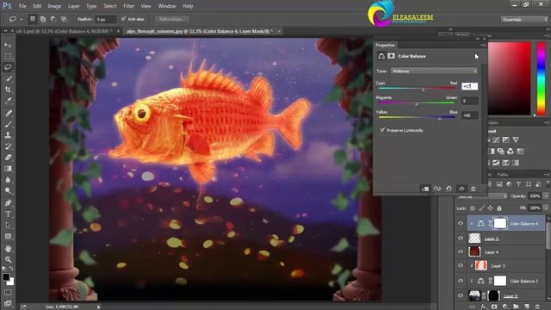This screenshot has width=551, height=310.
Task: Hide the Color Balance 4 layer
Action: (461, 223)
